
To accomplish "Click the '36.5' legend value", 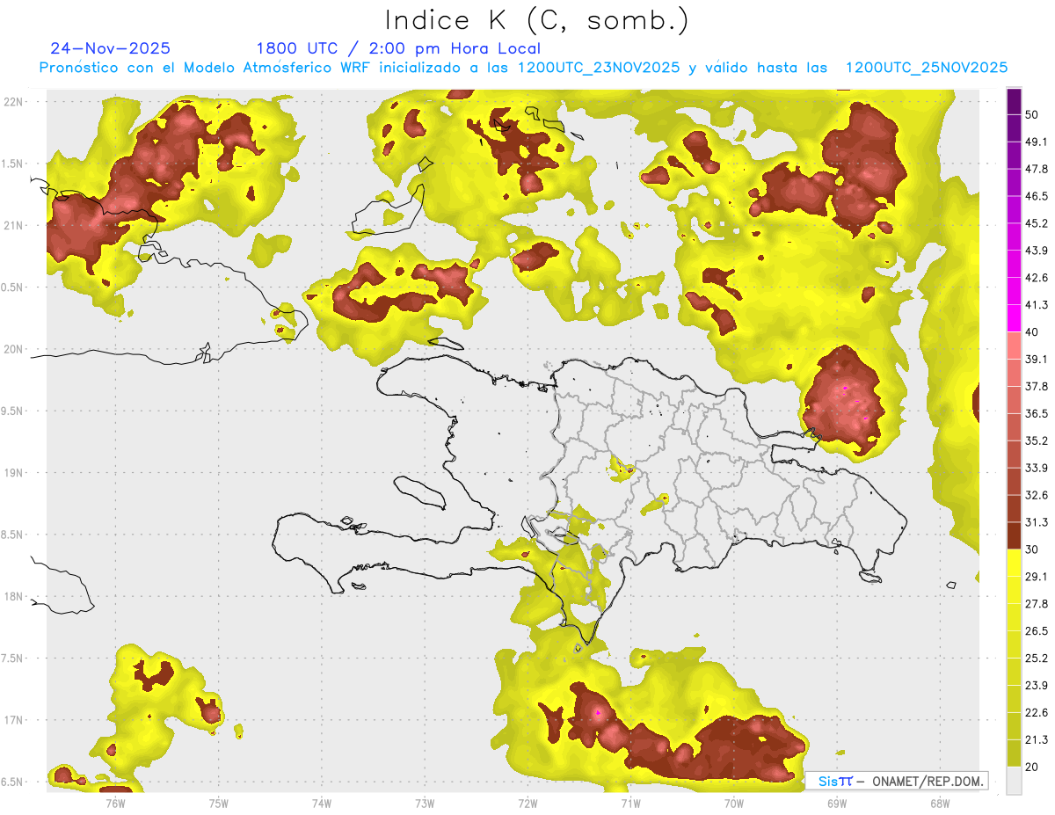I will [x=1037, y=413].
